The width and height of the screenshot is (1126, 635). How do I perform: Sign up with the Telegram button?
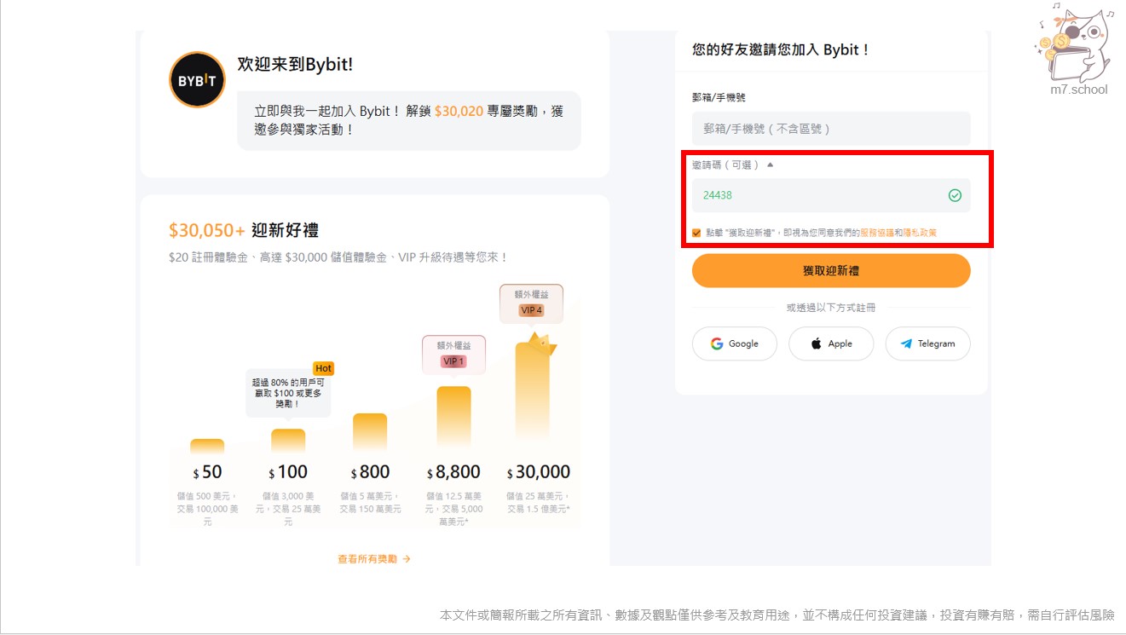pos(927,343)
